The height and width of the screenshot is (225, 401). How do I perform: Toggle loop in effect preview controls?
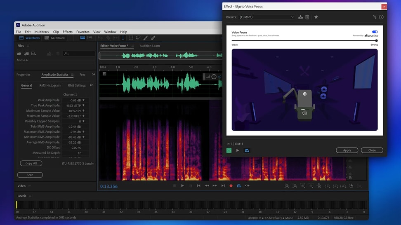point(247,150)
